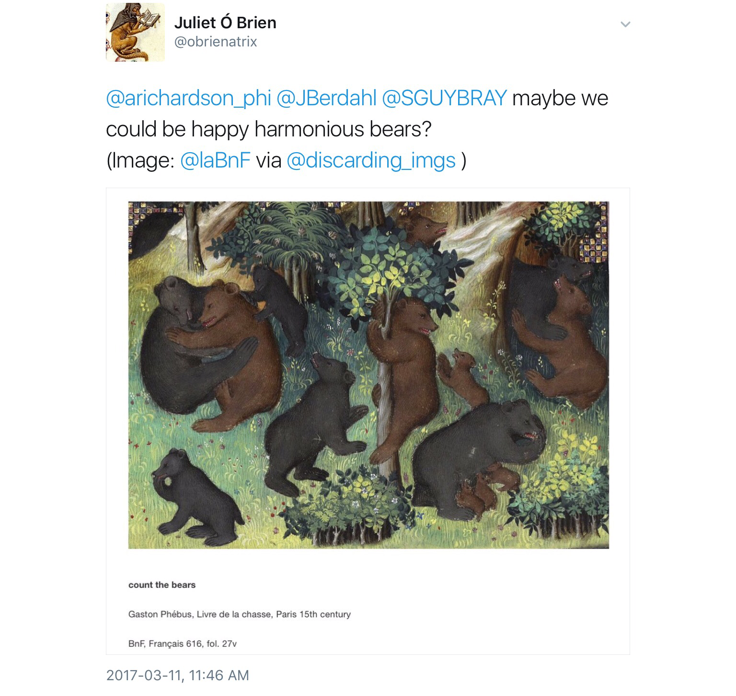
Task: Open Juliet Ó Brien display name link
Action: coord(225,22)
